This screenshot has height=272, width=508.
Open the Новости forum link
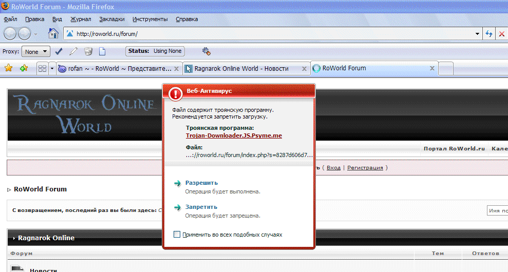tap(44, 269)
